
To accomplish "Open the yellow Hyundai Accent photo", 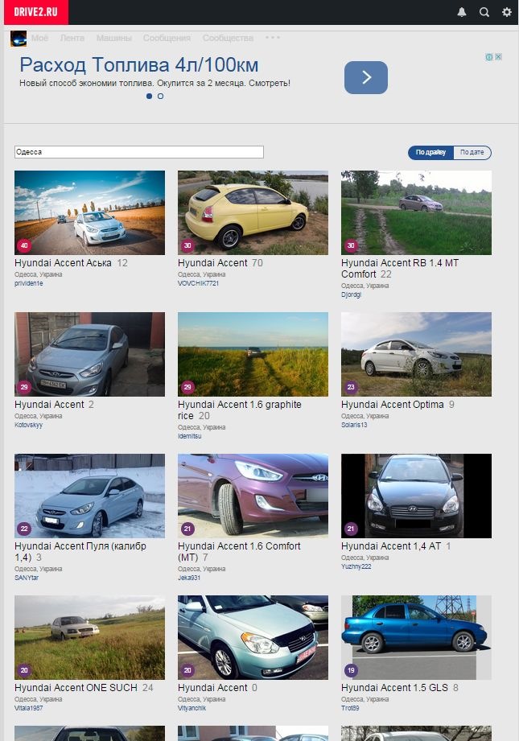I will [253, 212].
